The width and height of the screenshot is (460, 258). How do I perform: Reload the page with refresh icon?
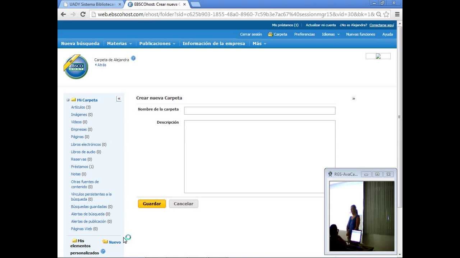pos(83,14)
